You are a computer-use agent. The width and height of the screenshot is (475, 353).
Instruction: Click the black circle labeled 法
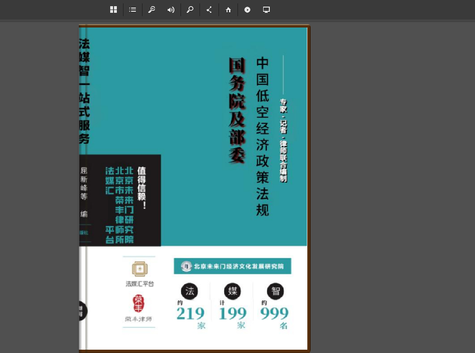189,291
